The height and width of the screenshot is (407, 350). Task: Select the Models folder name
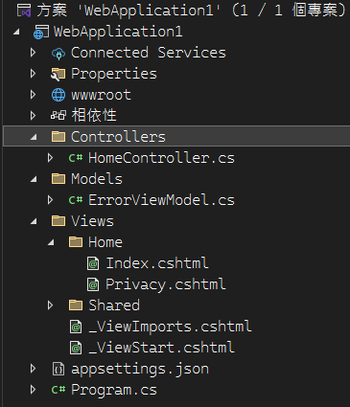click(97, 179)
